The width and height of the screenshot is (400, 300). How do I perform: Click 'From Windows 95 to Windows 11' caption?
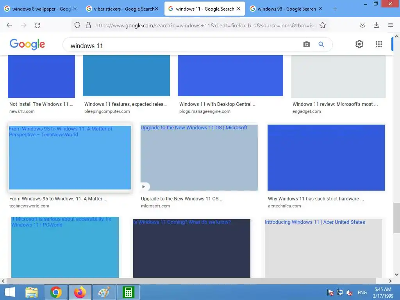(x=58, y=198)
